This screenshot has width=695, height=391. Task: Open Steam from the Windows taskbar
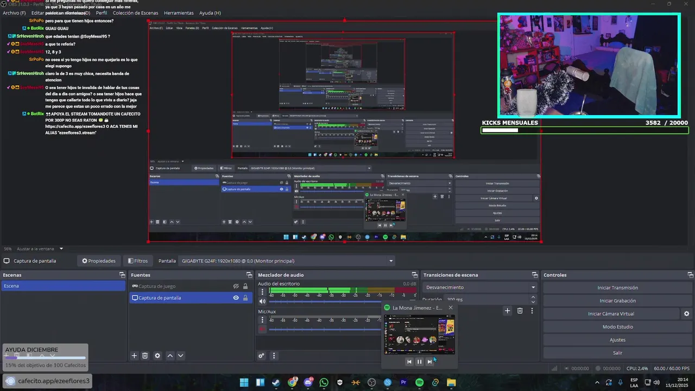(276, 382)
